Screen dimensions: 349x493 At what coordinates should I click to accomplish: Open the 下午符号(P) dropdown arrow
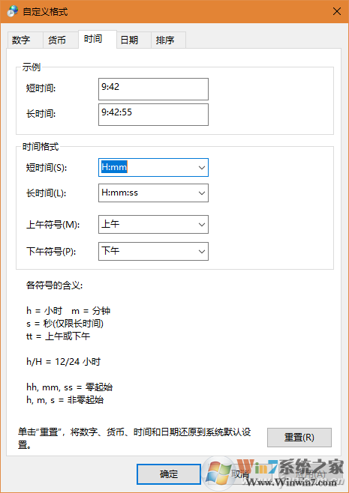click(x=202, y=252)
